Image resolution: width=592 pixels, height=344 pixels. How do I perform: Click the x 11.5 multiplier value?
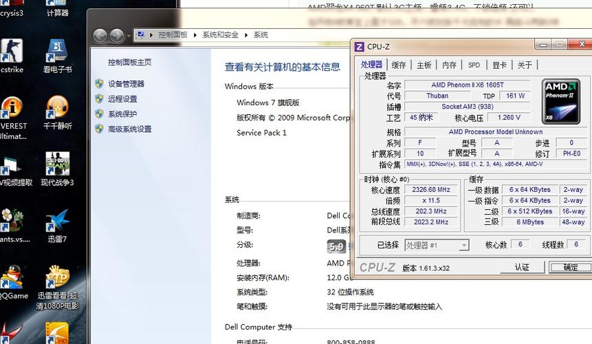point(431,200)
